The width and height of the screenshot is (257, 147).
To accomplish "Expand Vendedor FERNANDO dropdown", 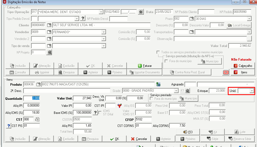I will pyautogui.click(x=104, y=32).
